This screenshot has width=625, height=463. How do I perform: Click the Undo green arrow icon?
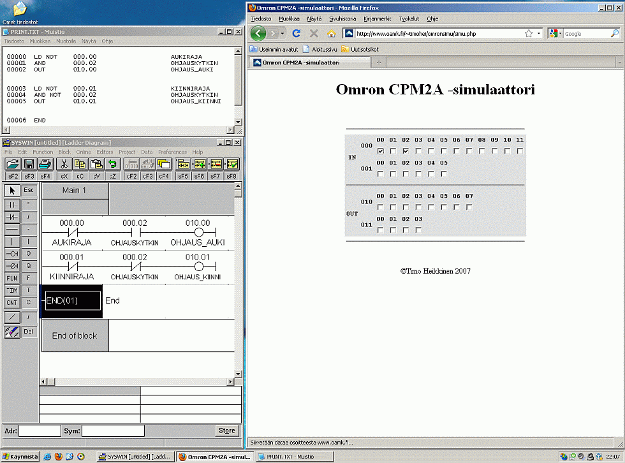click(x=112, y=164)
